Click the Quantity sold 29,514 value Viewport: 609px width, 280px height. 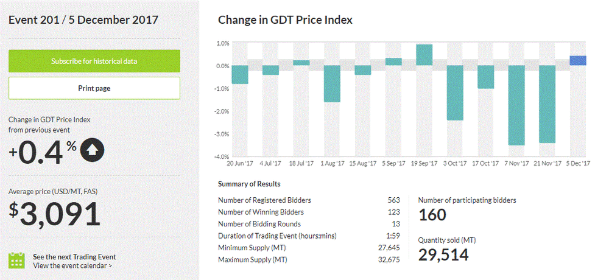443,254
